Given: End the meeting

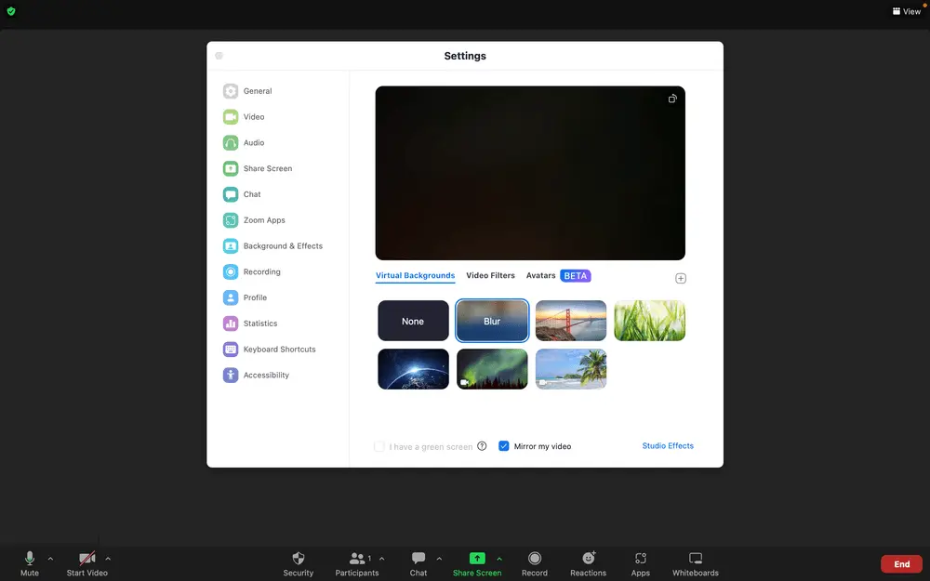Looking at the screenshot, I should [900, 563].
